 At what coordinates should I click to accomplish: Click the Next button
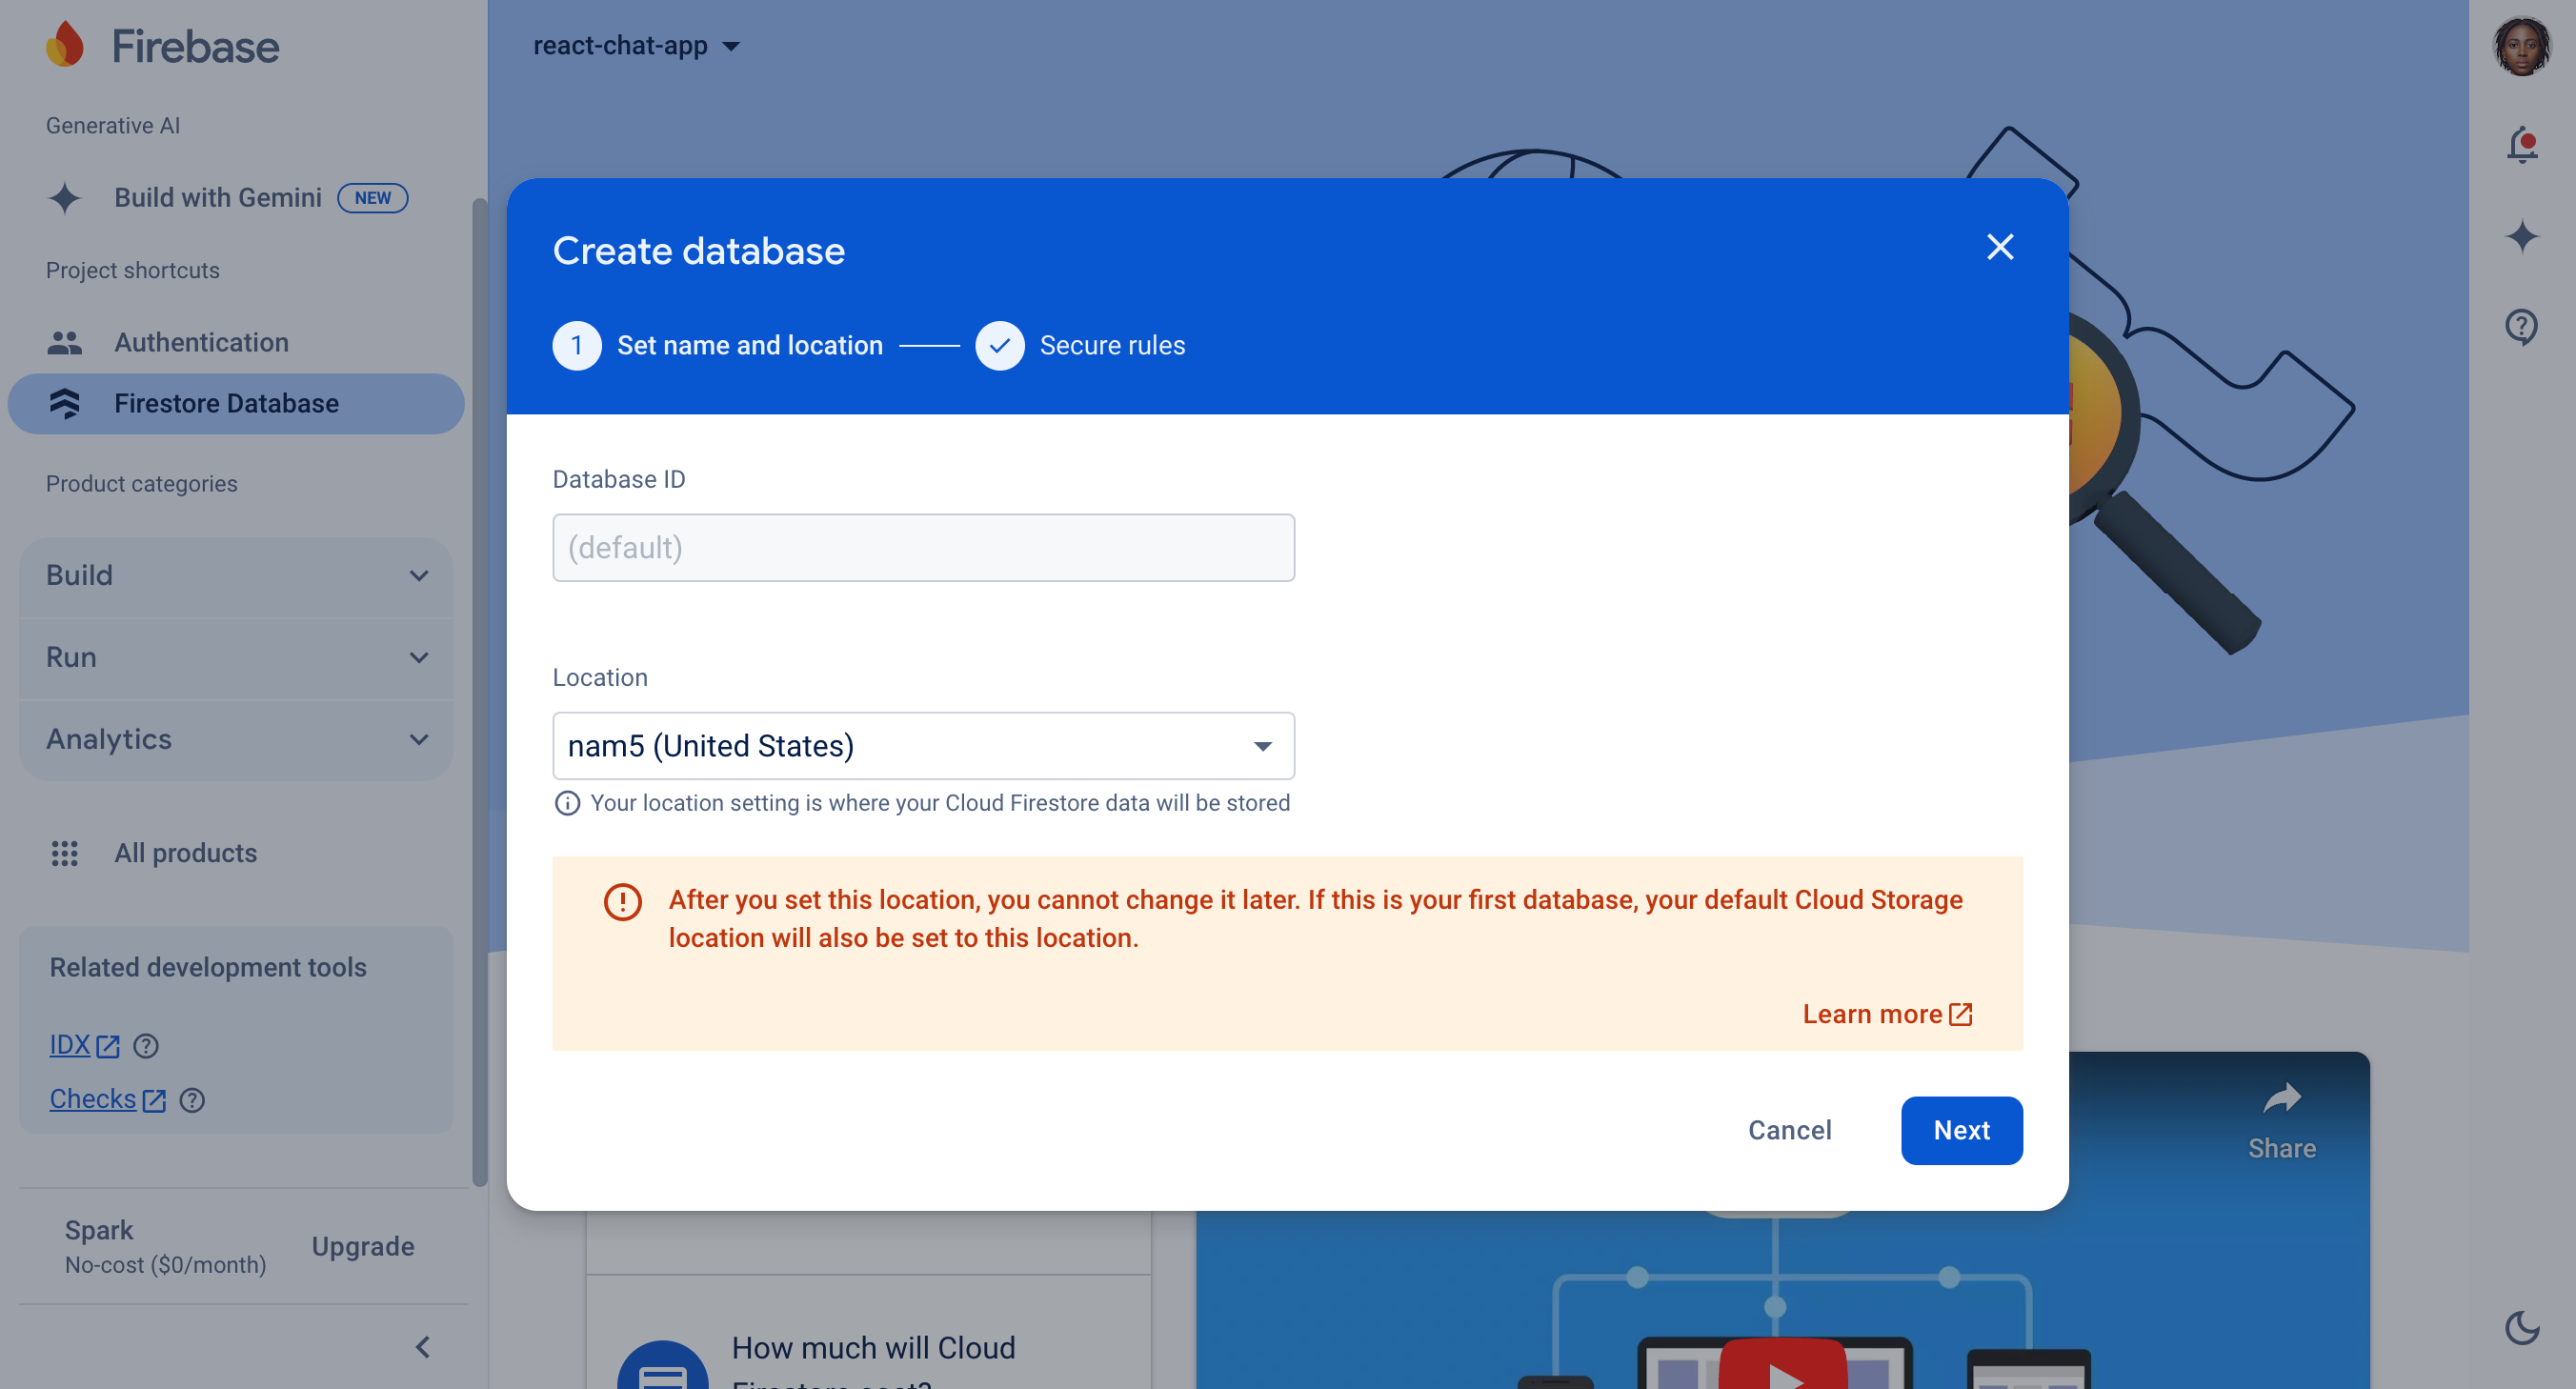(1961, 1130)
